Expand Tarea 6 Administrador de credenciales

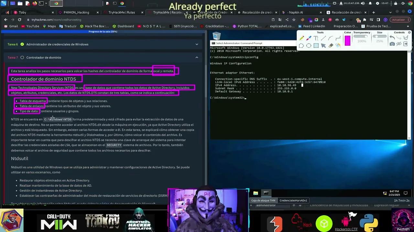[x=197, y=44]
